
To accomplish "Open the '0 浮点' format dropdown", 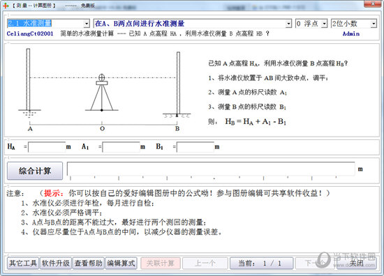I will [x=324, y=24].
